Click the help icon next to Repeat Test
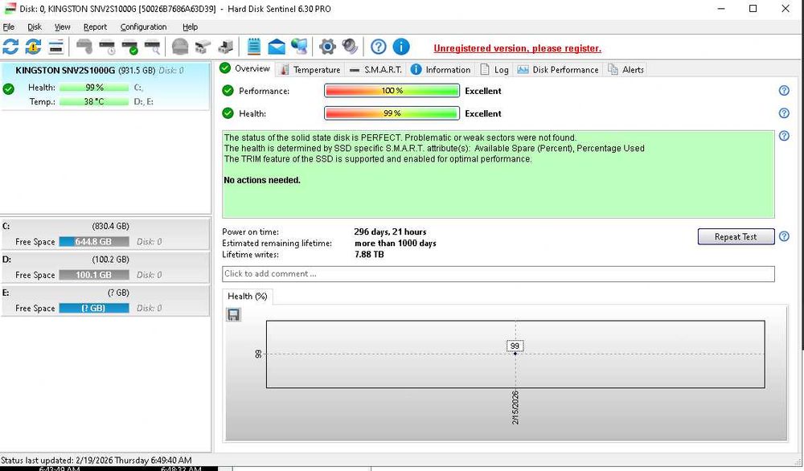The width and height of the screenshot is (804, 471). point(784,236)
